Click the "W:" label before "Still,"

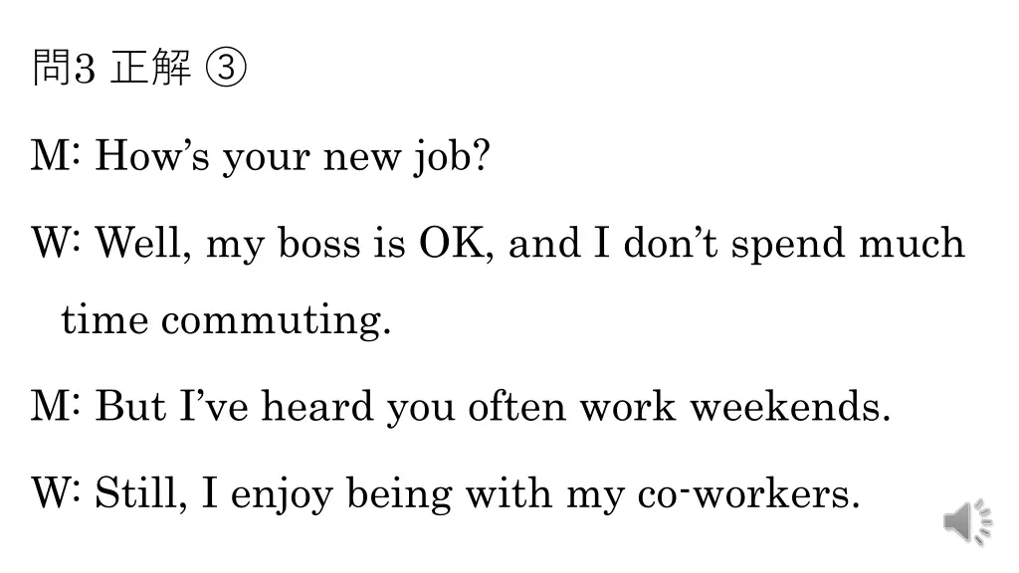[56, 493]
